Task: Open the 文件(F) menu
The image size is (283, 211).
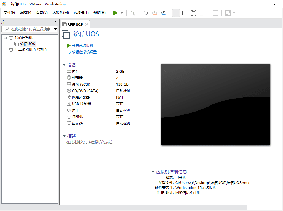Action: point(9,13)
